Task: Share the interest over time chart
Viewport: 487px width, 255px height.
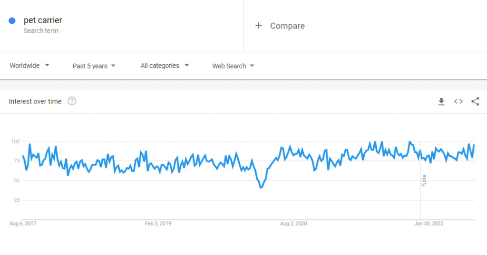Action: [x=475, y=101]
